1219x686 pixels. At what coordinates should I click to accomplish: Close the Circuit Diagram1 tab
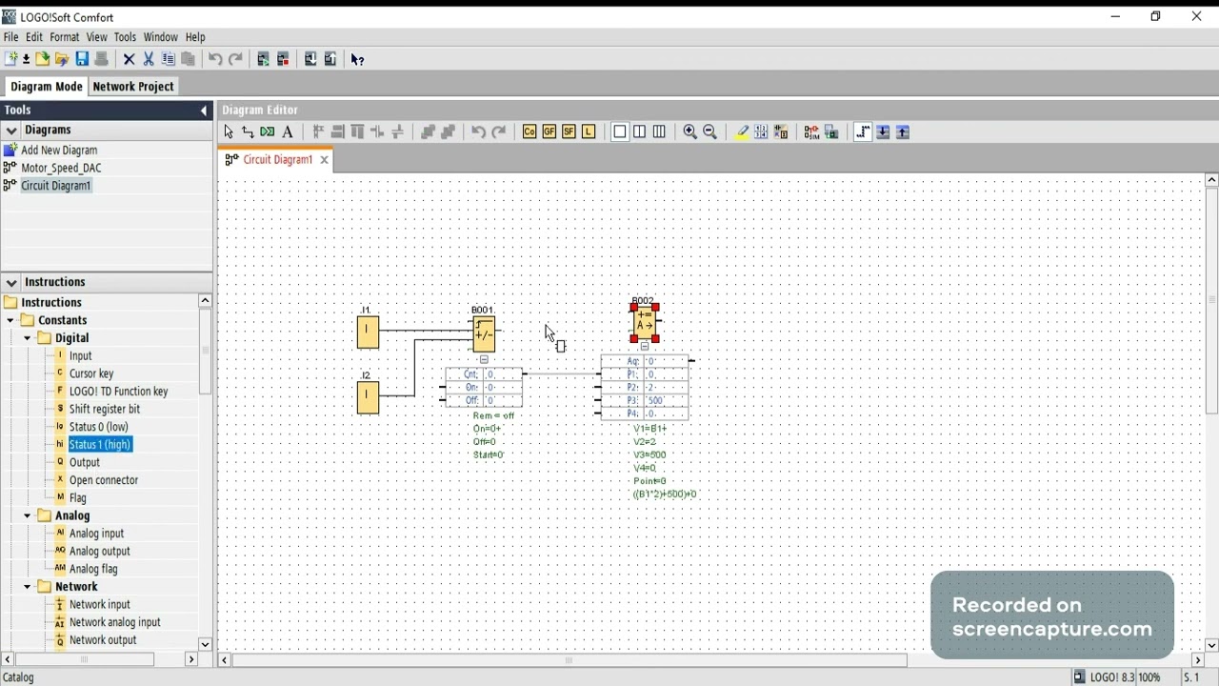pos(324,160)
